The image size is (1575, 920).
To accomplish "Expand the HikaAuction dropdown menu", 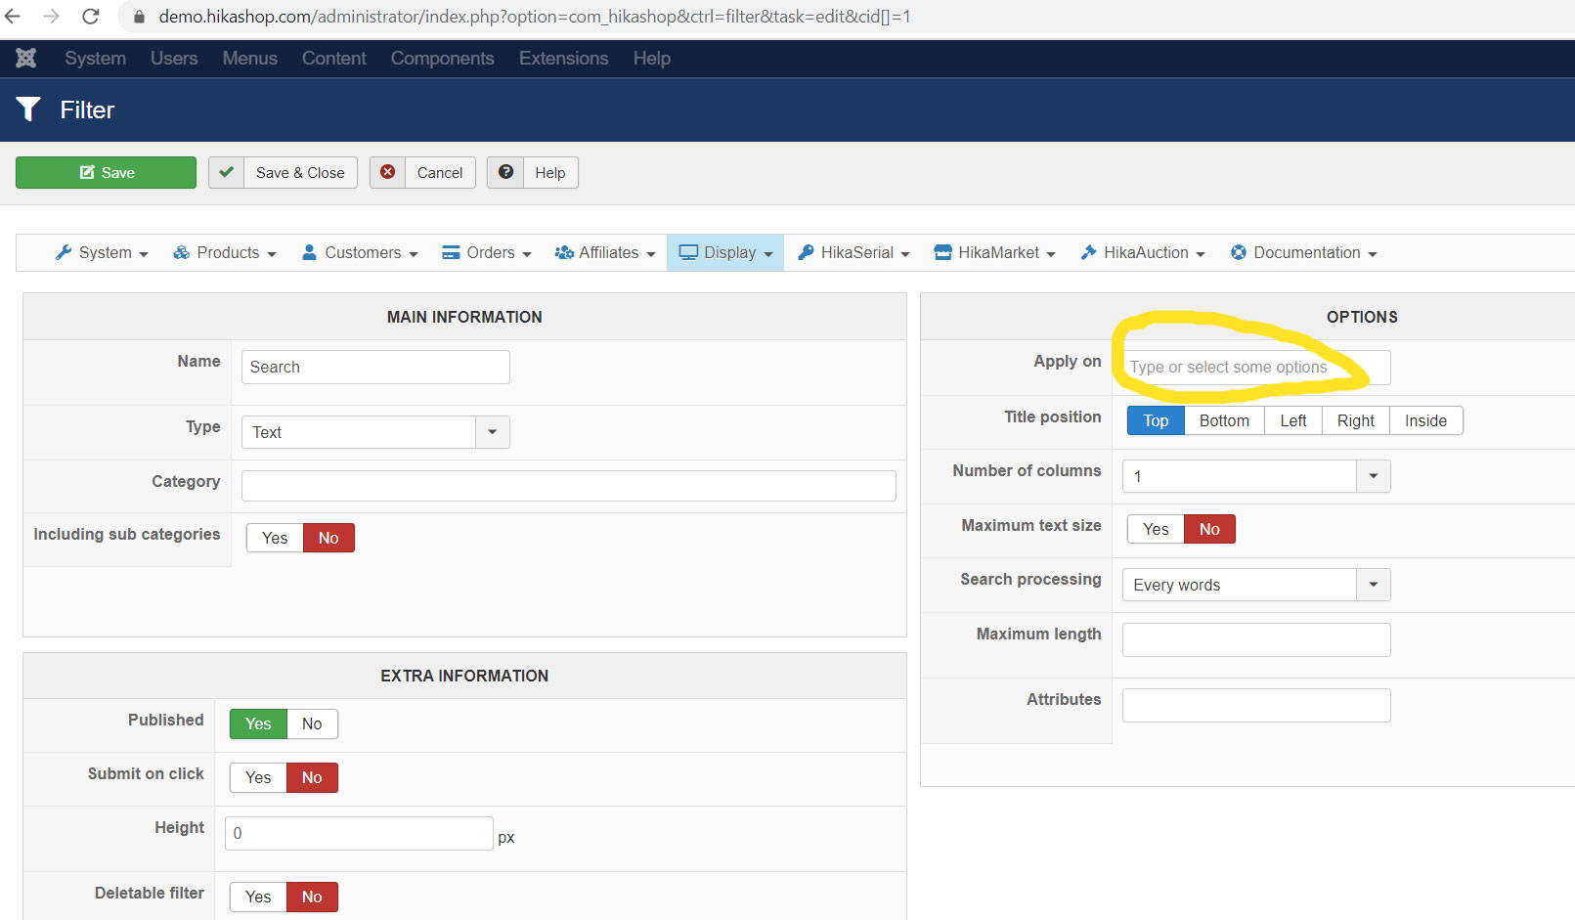I will (1143, 252).
